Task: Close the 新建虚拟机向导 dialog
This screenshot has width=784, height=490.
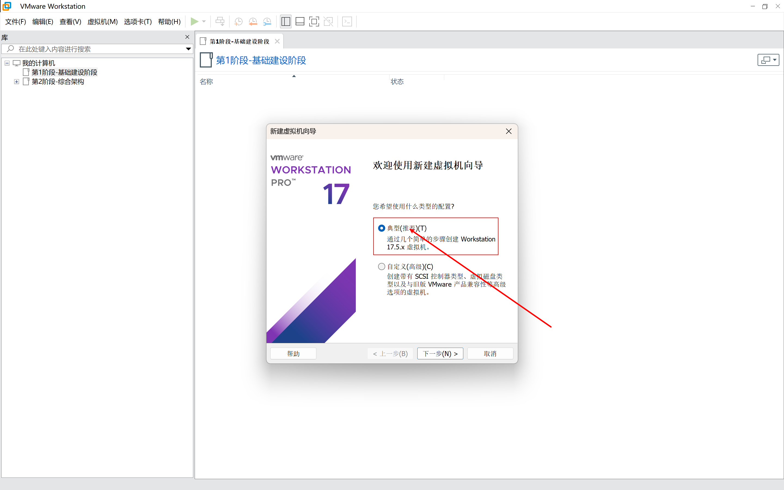Action: (x=509, y=131)
